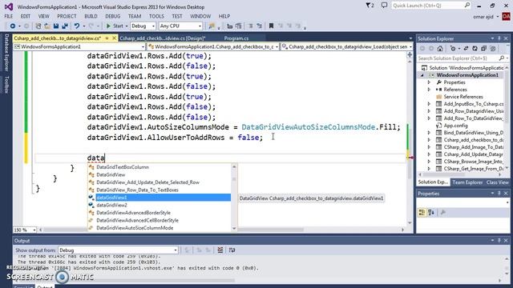Screen dimensions: 513x288
Task: Pin the active code tab
Action: [107, 38]
